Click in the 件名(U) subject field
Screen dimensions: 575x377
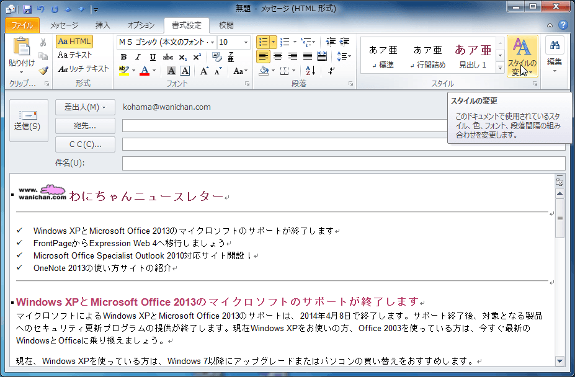(344, 163)
